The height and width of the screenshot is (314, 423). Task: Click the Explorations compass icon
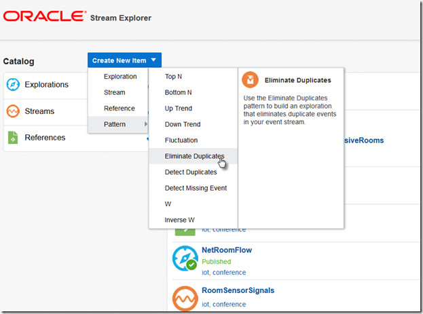click(x=13, y=84)
